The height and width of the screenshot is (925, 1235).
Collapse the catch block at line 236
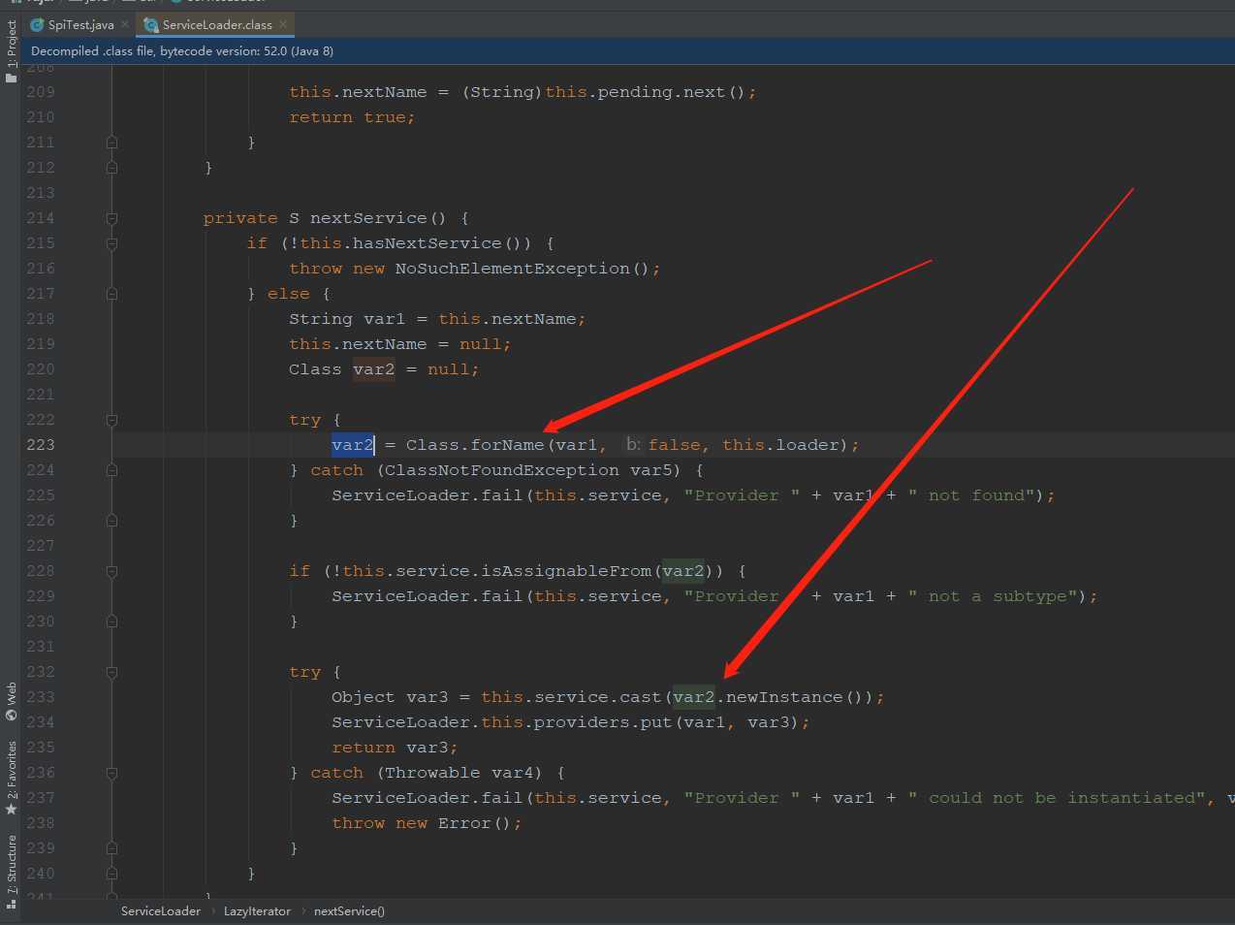[111, 773]
